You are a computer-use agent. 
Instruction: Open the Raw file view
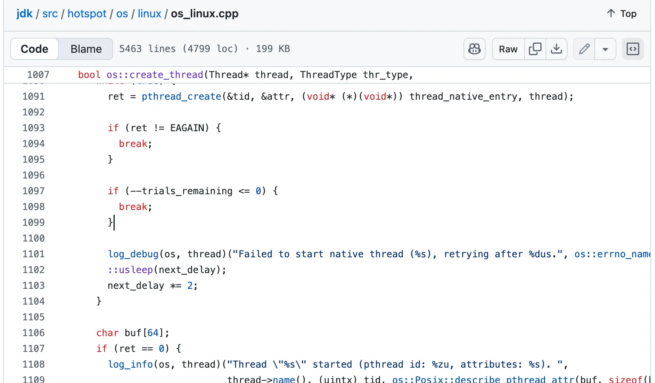508,49
